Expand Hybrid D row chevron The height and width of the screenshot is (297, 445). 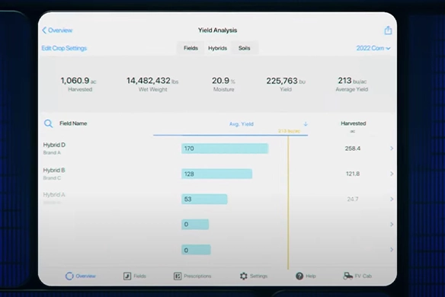click(x=392, y=148)
